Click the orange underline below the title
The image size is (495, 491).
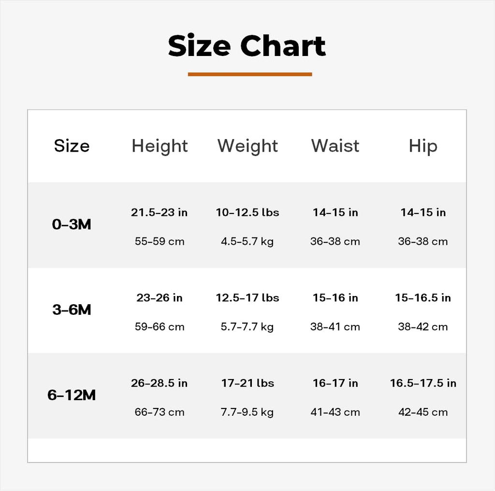coord(249,74)
